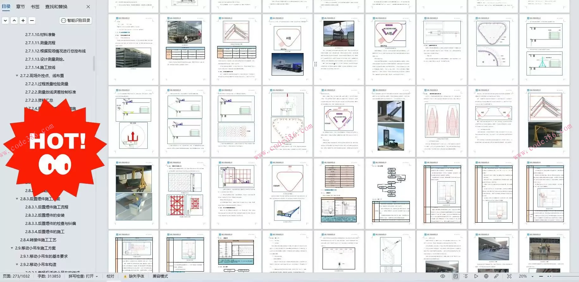Click the fit-page fullscreen icon
This screenshot has height=282, width=579.
pyautogui.click(x=509, y=276)
